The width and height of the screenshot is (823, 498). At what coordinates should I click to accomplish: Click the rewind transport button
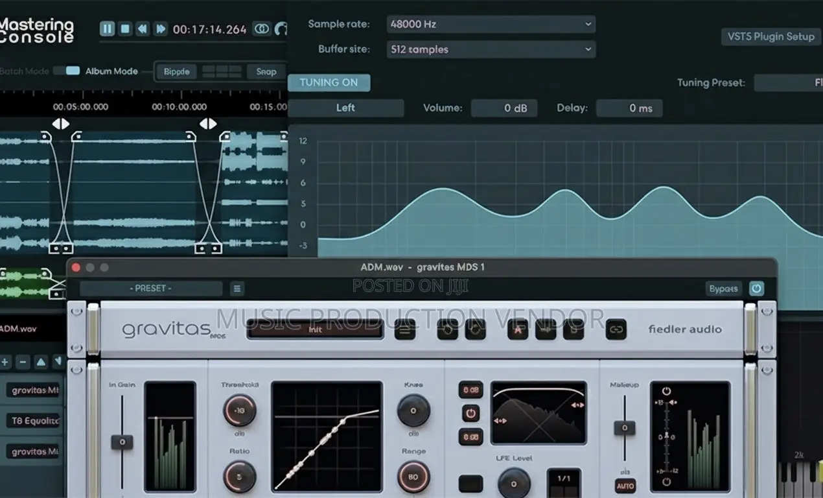pyautogui.click(x=143, y=29)
